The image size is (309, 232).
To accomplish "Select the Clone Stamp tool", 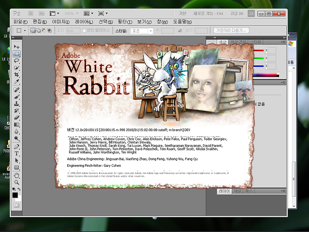I will click(17, 104).
